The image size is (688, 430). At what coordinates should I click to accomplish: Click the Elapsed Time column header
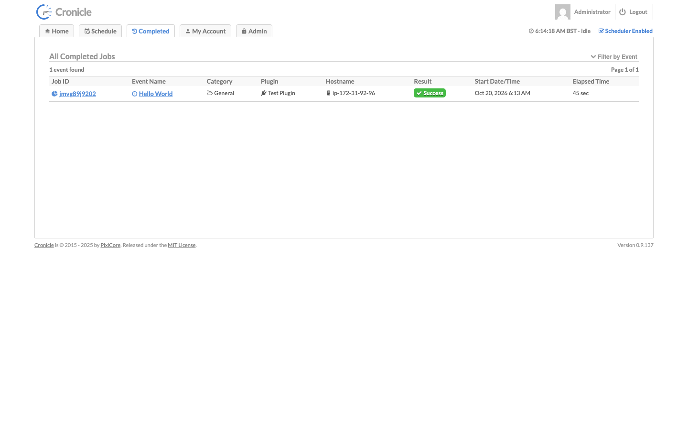591,82
